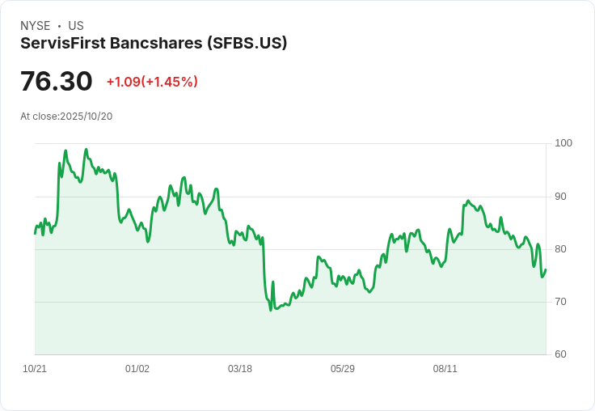Click the first data point on the chart line
This screenshot has height=411, width=595.
(35, 233)
